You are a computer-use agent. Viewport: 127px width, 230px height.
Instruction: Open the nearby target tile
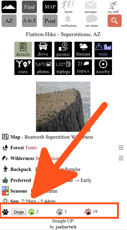(103, 67)
